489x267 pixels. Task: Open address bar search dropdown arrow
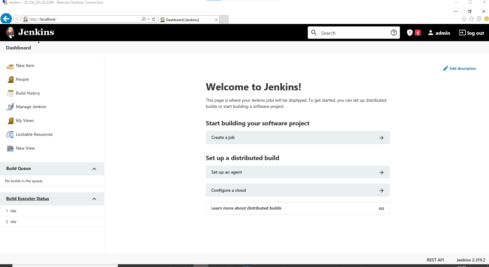tap(149, 19)
